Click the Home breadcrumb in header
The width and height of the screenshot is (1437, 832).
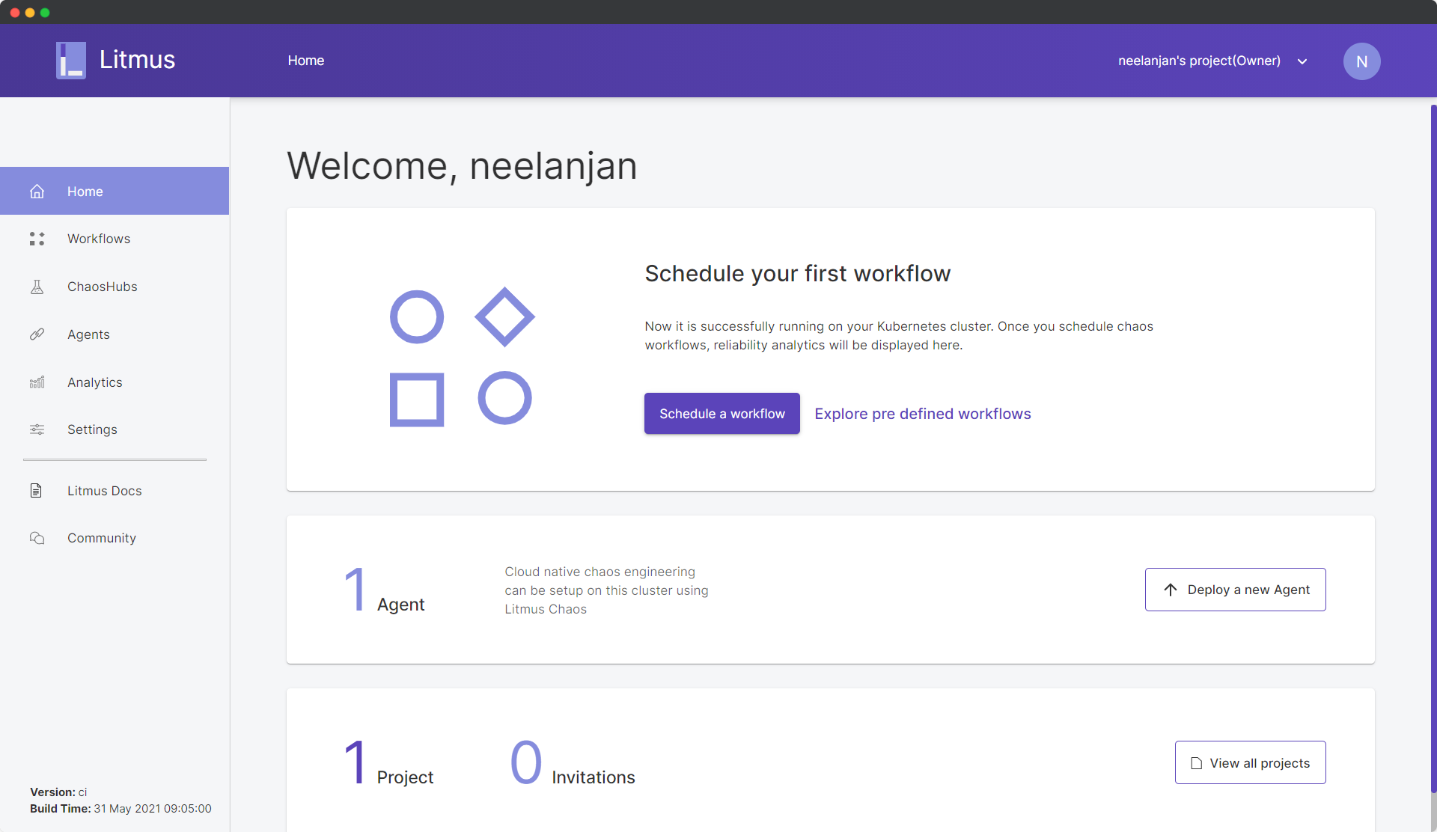[x=305, y=61]
